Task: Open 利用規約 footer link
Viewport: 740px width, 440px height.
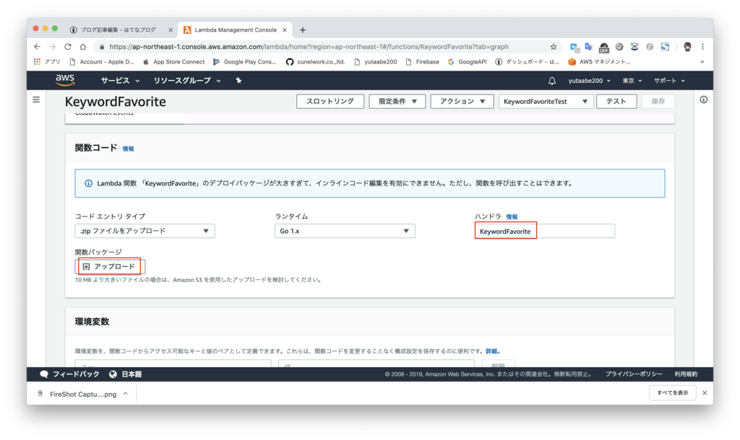Action: 686,374
